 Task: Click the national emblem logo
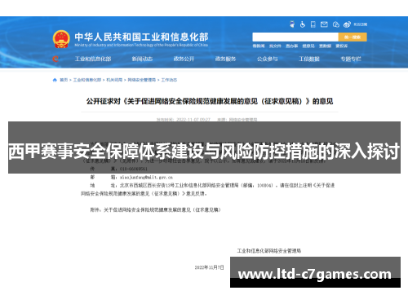[61, 39]
